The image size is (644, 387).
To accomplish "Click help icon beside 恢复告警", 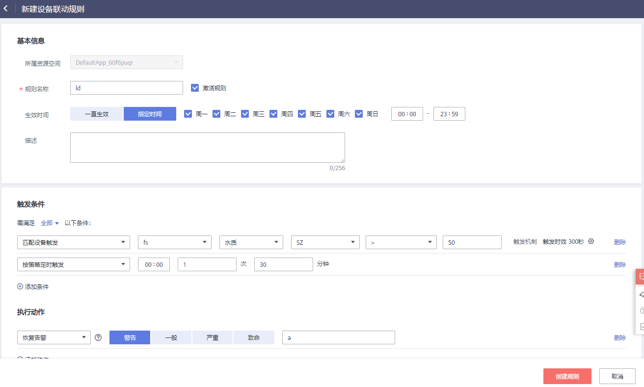I will [98, 337].
